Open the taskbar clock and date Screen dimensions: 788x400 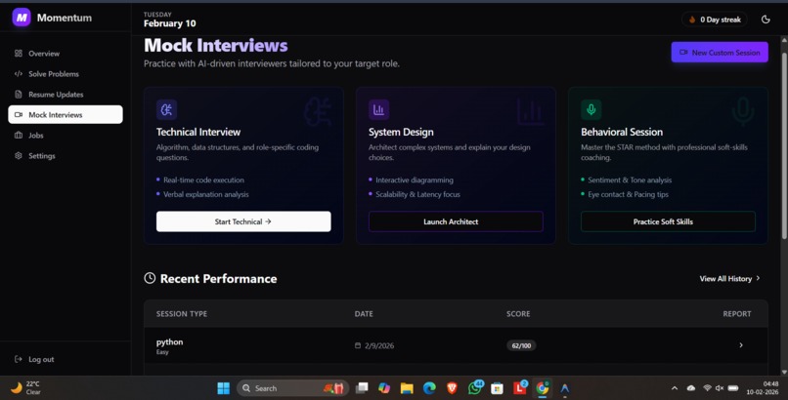coord(765,388)
